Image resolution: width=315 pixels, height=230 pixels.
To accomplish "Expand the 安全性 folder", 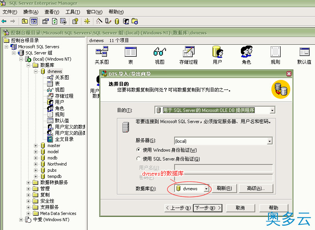I will coord(28,201).
